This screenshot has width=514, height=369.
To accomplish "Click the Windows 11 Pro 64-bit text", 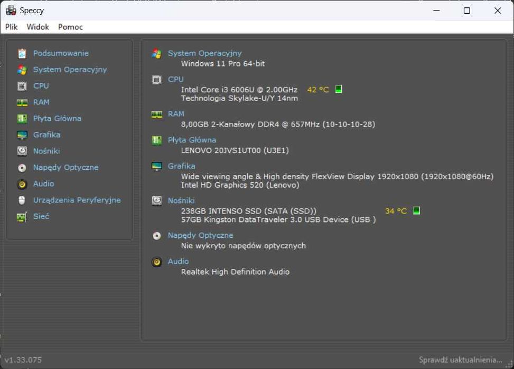I will (x=223, y=64).
